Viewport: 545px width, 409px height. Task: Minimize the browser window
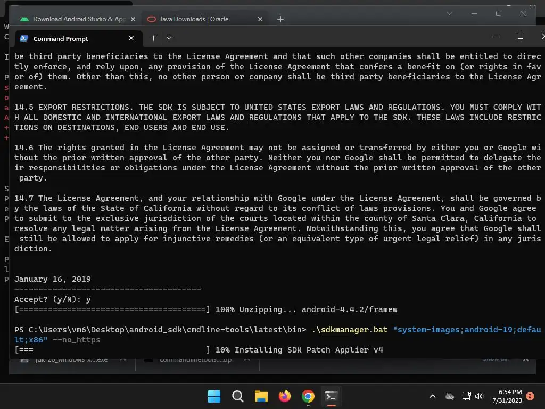coord(474,13)
